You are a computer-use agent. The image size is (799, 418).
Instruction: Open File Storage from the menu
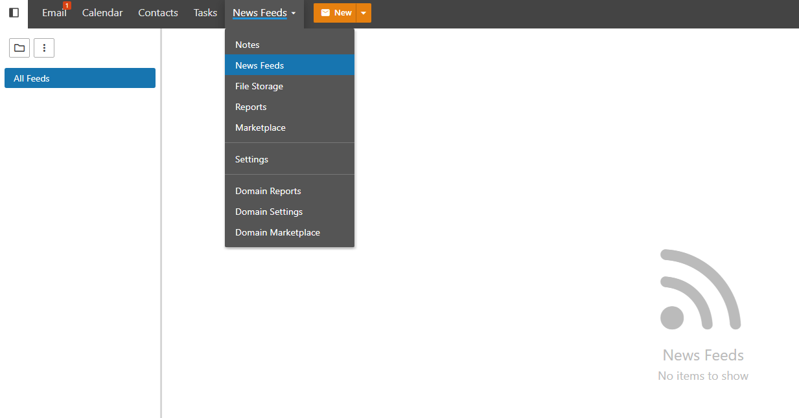(259, 86)
